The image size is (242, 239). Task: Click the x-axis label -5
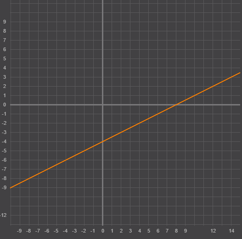click(56, 231)
